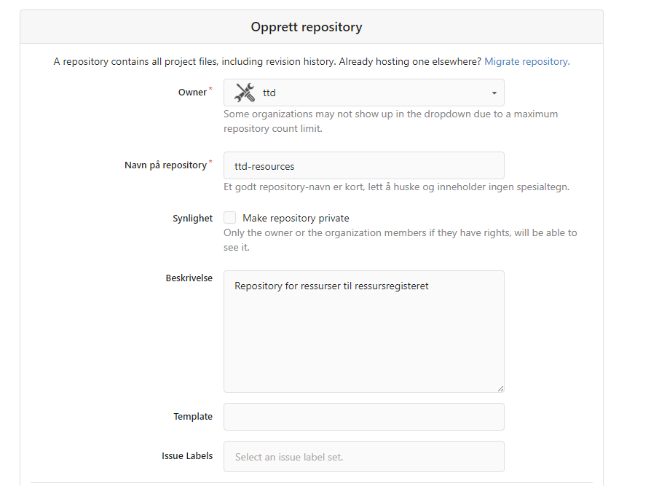Click the Issue Labels field label
659x486 pixels.
(187, 456)
